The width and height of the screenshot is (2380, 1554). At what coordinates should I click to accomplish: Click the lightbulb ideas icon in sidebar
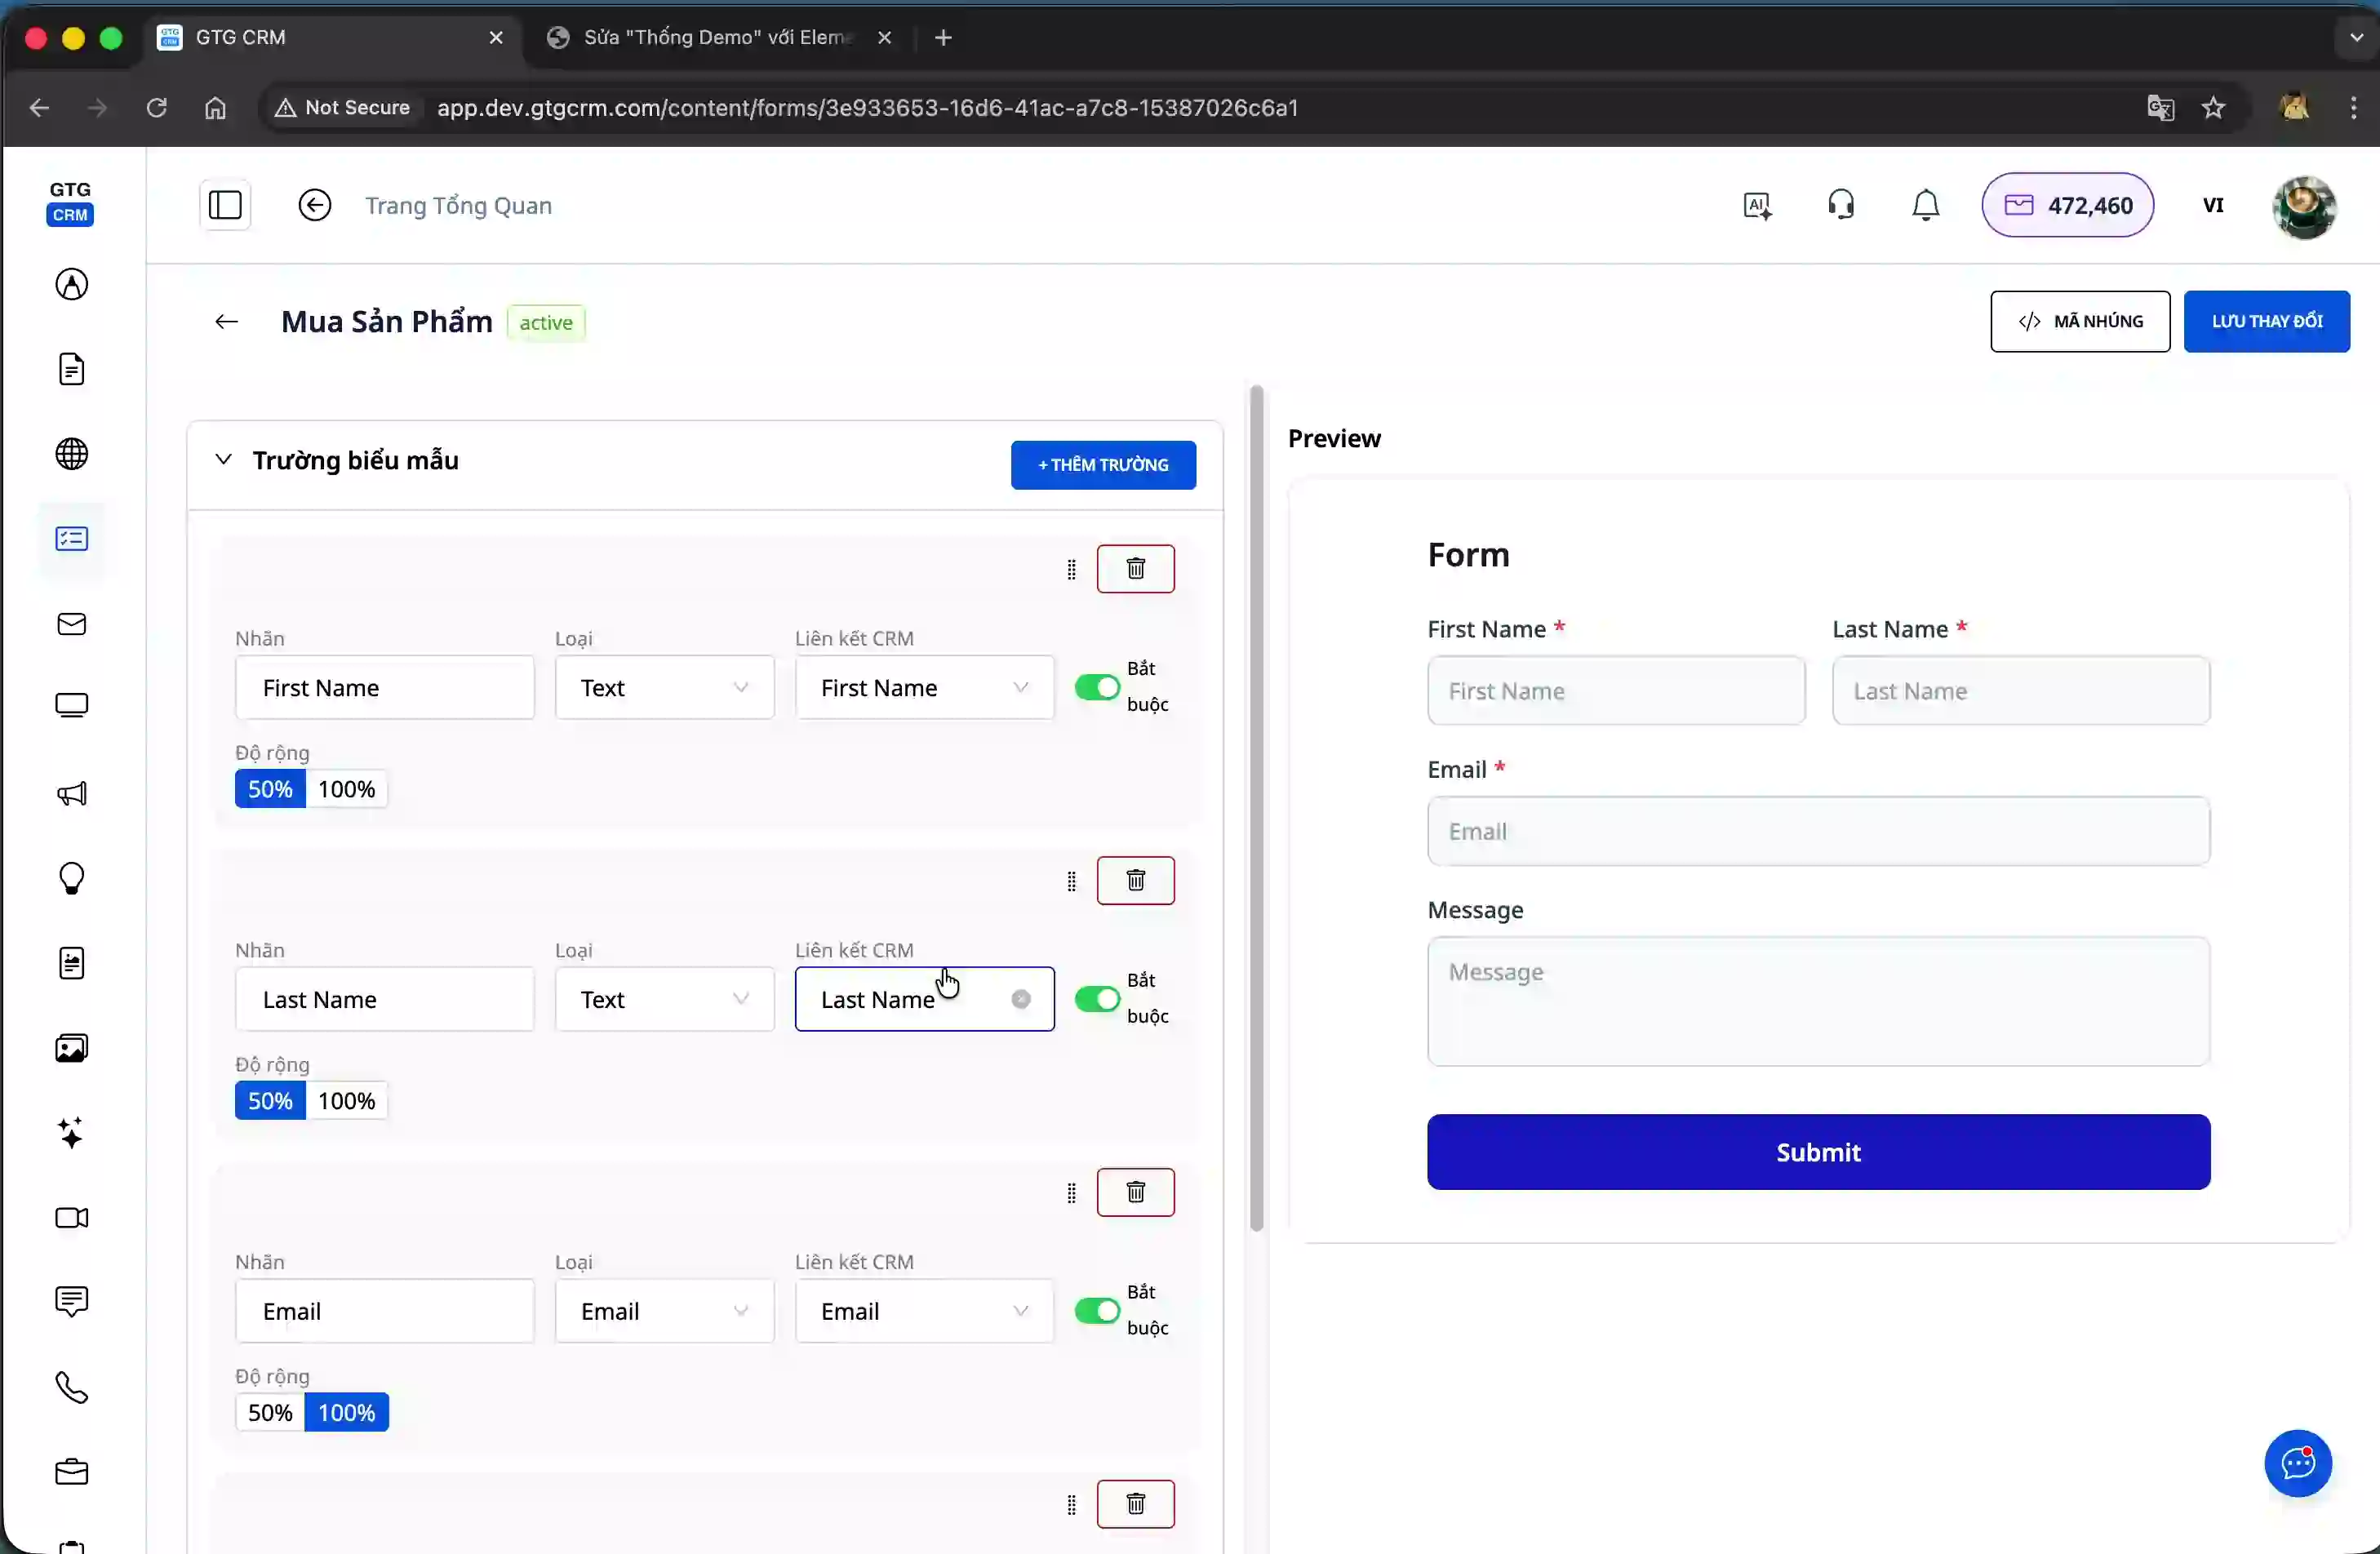click(71, 878)
